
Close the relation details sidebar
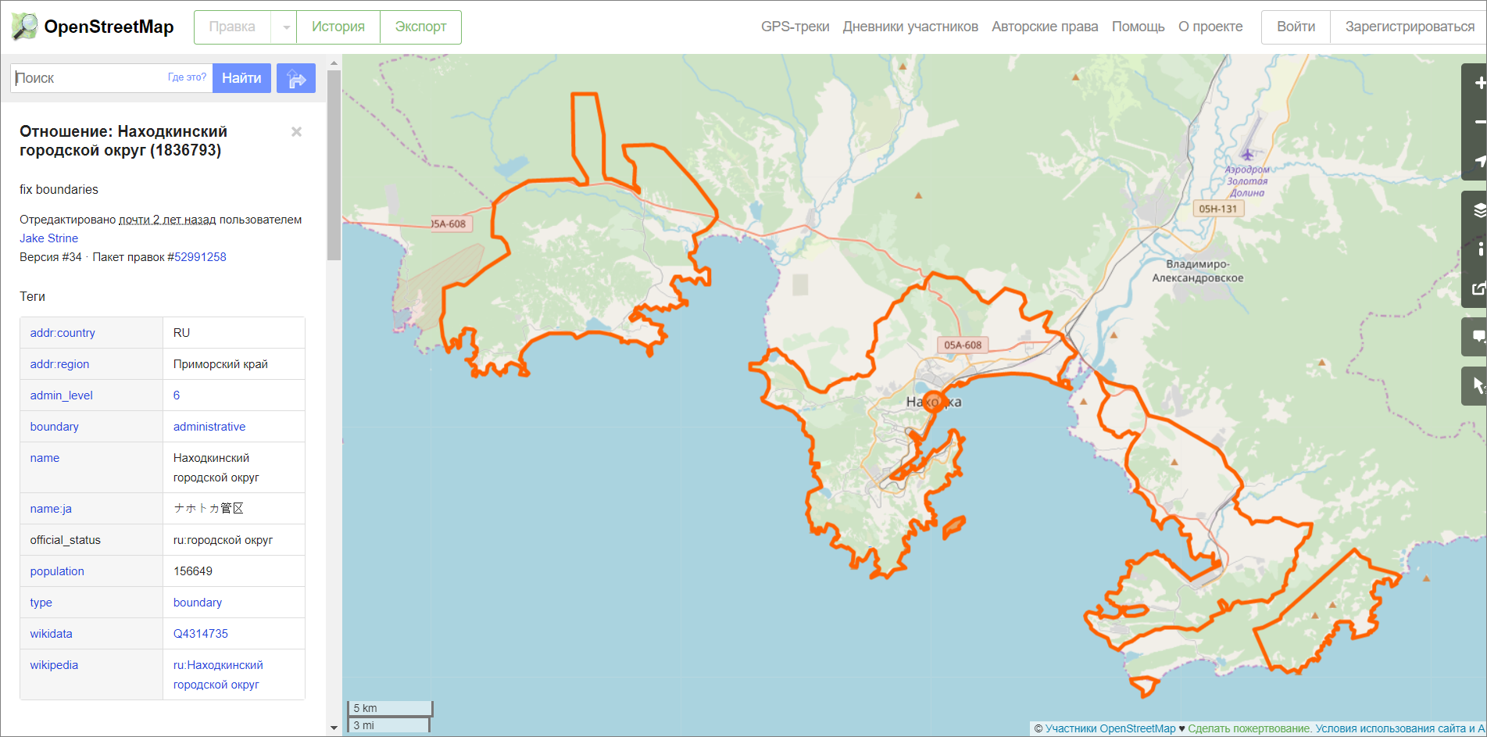click(x=296, y=132)
